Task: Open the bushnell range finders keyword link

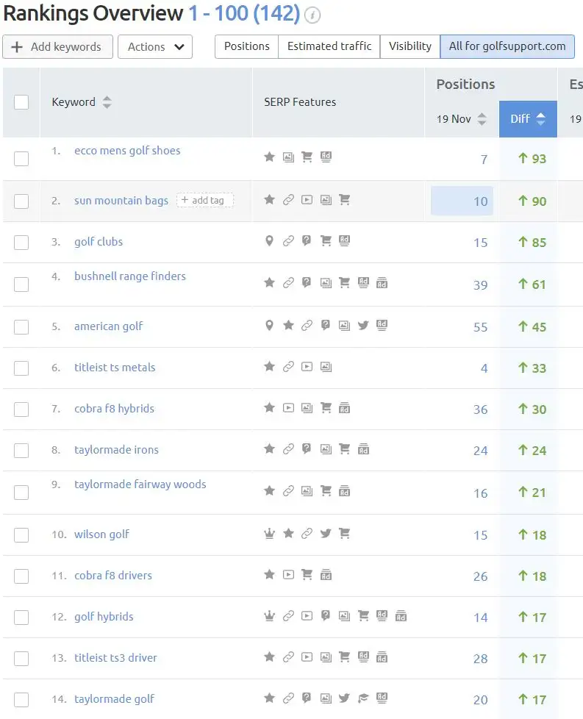Action: pyautogui.click(x=130, y=276)
